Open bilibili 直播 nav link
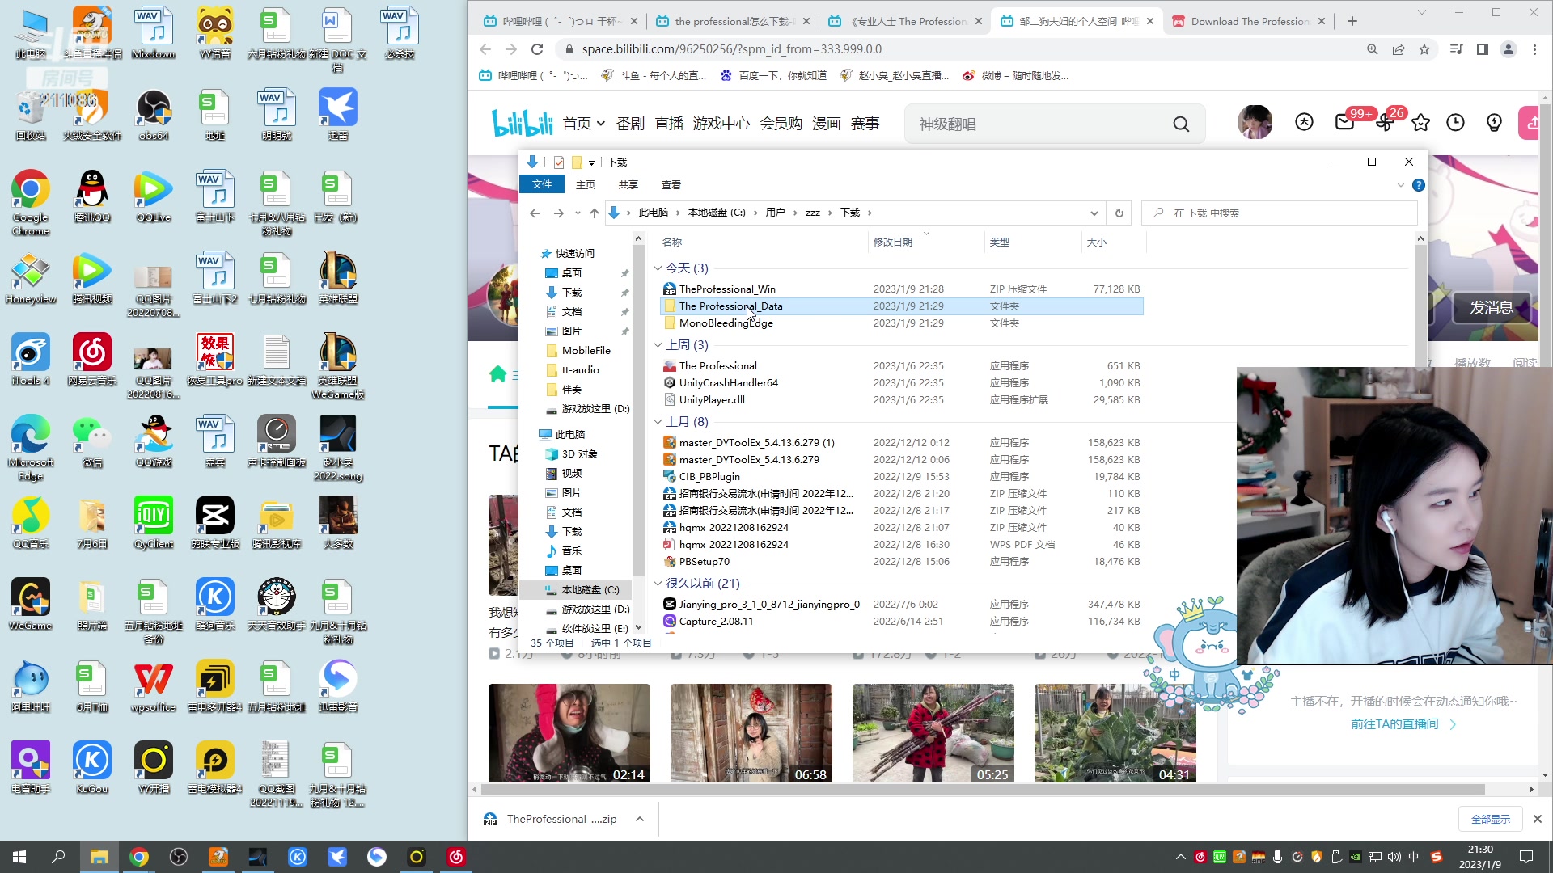Screen dimensions: 1553x873 click(669, 124)
